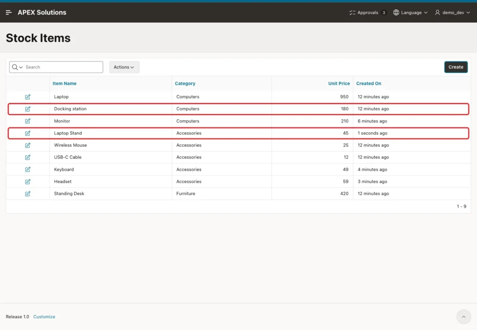The width and height of the screenshot is (477, 330).
Task: Sort by Item Name column header
Action: pos(64,83)
